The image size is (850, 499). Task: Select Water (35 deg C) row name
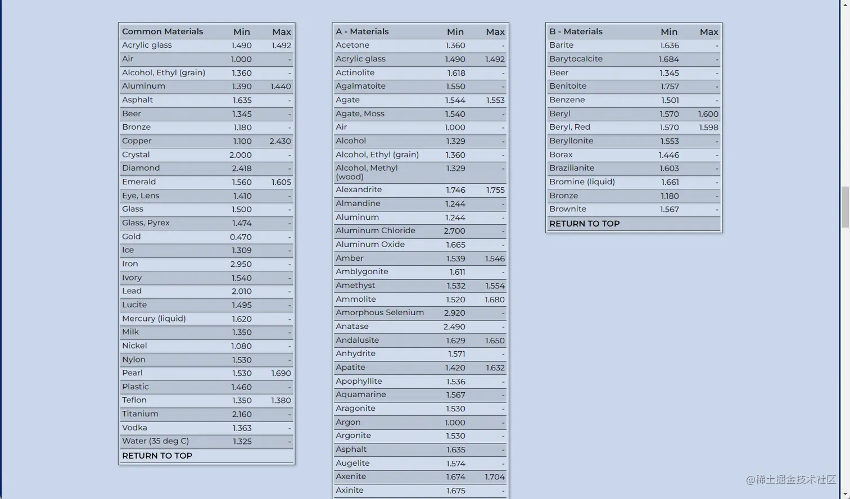click(155, 441)
